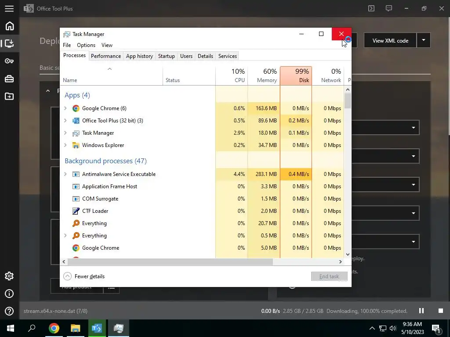
Task: Expand the Task Manager process group
Action: coord(65,133)
